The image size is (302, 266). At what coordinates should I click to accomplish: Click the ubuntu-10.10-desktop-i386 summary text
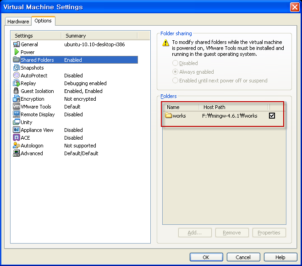coord(94,44)
